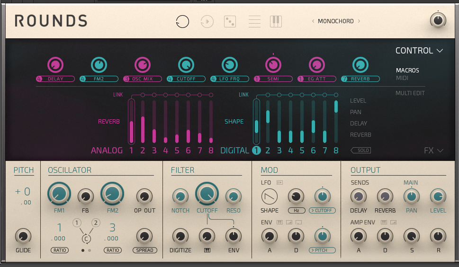Click the FM1 ratio value 1

(x=59, y=227)
